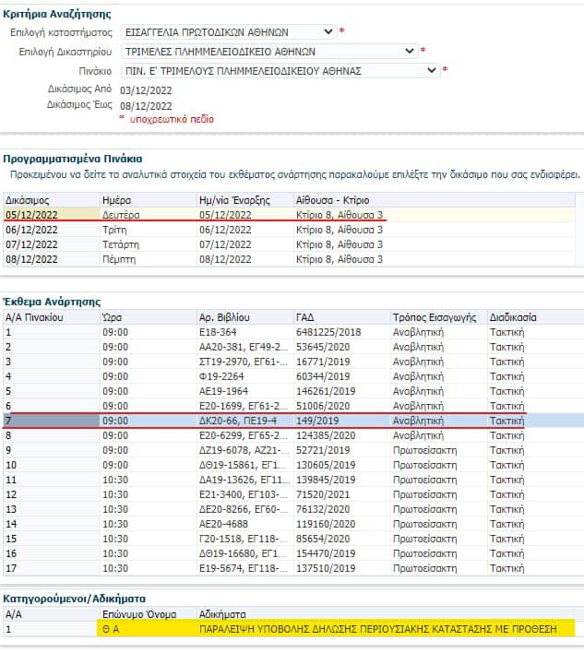This screenshot has width=584, height=653.
Task: Select hearing date row 05/12/2022
Action: 289,215
